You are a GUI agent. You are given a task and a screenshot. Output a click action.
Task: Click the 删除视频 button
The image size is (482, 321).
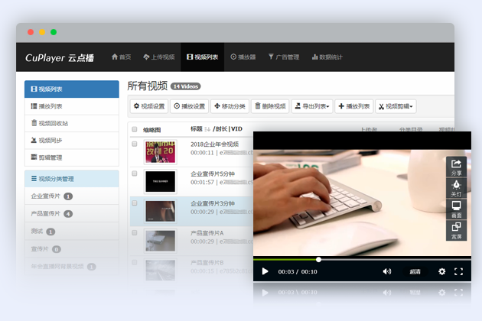coord(269,106)
